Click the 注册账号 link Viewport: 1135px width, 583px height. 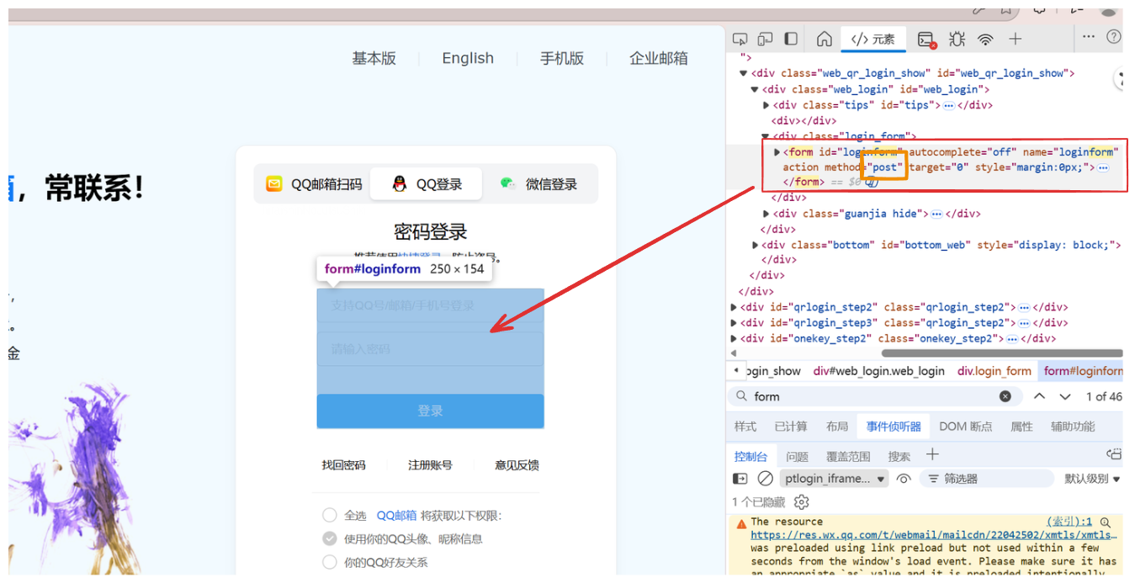coord(430,464)
